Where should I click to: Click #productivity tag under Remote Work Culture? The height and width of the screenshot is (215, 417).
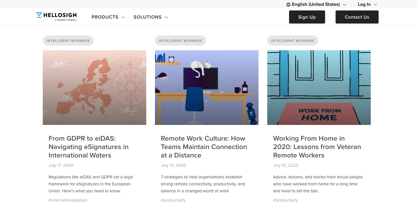pos(173,200)
